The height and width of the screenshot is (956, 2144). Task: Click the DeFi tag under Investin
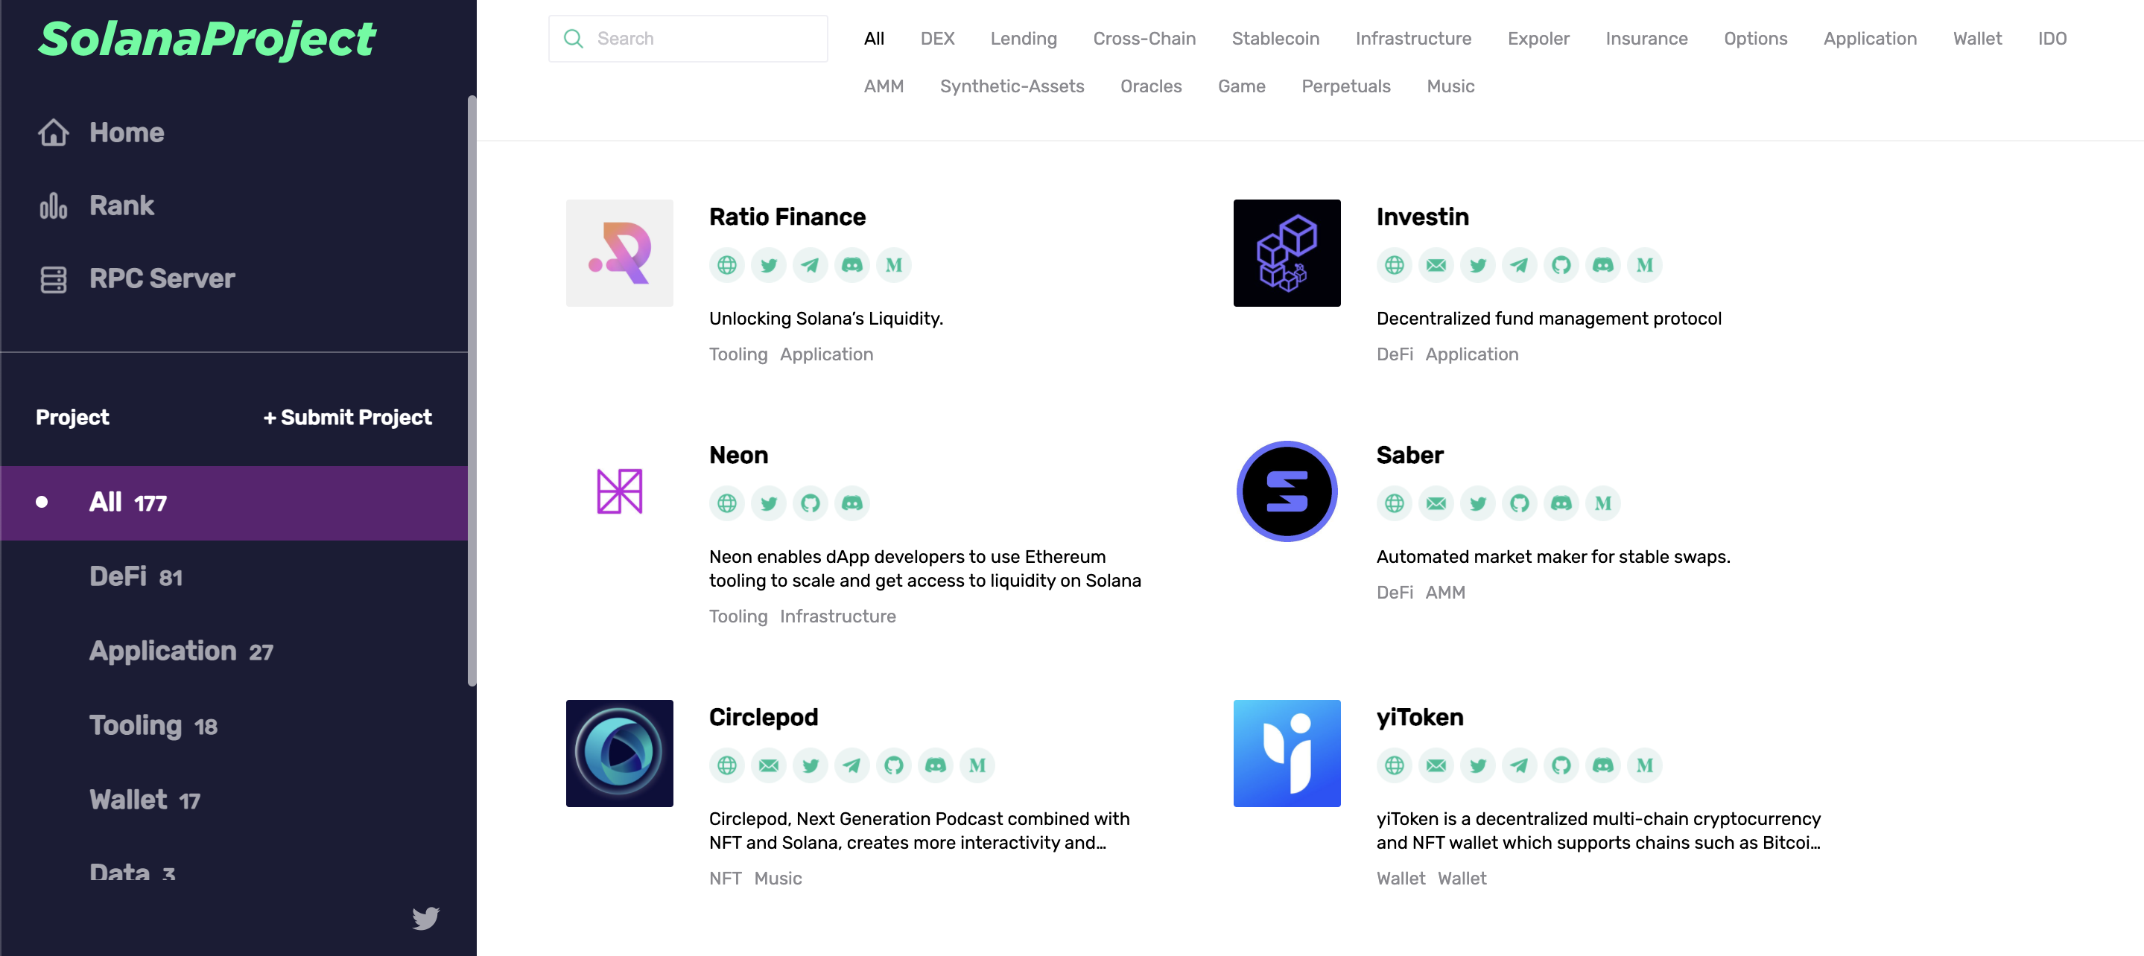(1394, 354)
